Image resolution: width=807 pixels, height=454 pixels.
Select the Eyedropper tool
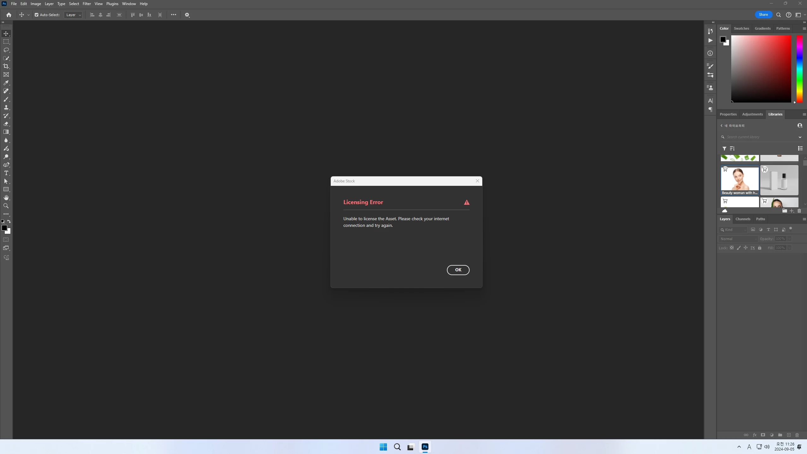coord(6,83)
